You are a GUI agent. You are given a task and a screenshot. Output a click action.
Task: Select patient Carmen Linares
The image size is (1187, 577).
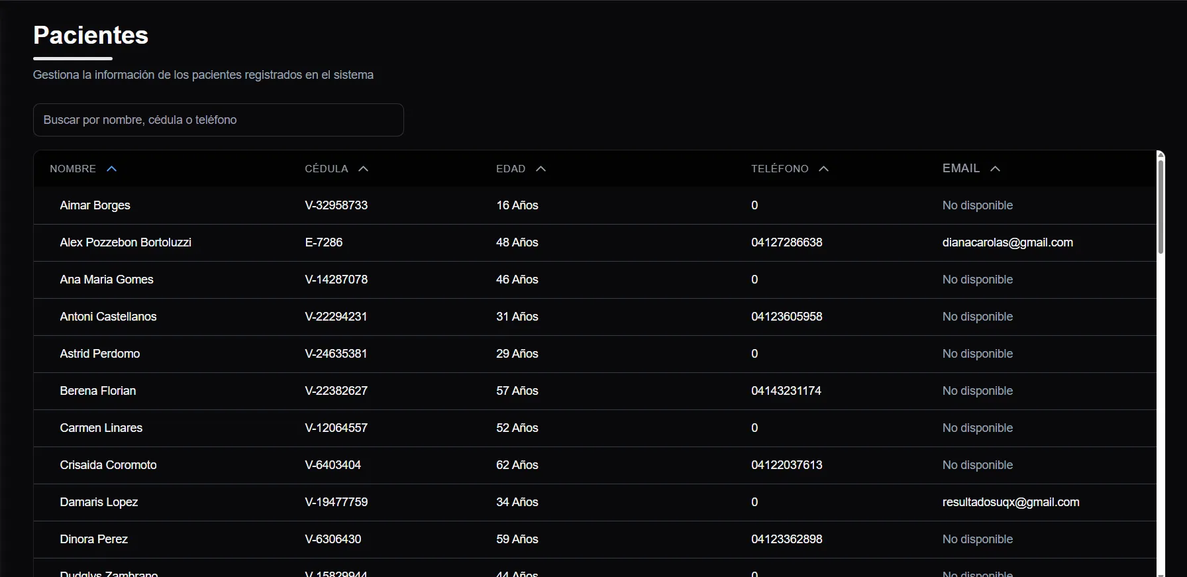pyautogui.click(x=101, y=428)
